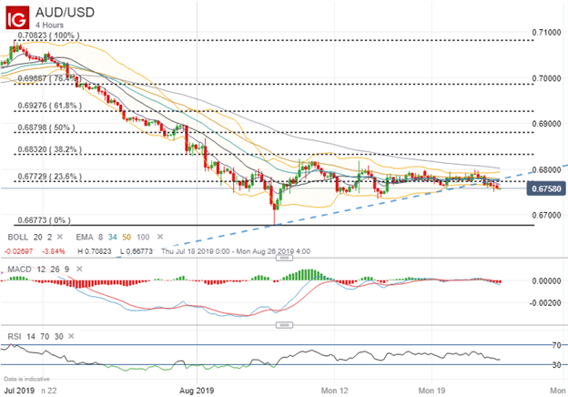Select the 0.68798 (50%) Fibonacci level
This screenshot has width=568, height=397.
point(46,127)
